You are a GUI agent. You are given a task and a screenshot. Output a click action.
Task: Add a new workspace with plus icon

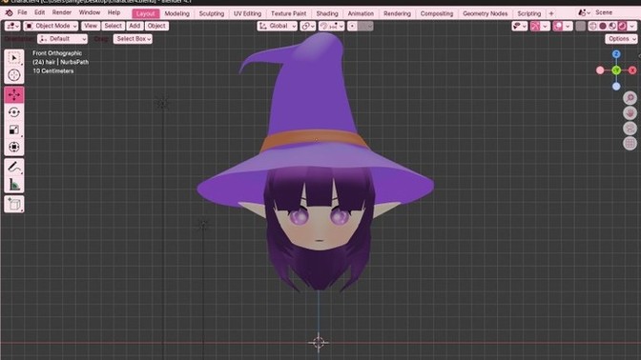coord(551,13)
